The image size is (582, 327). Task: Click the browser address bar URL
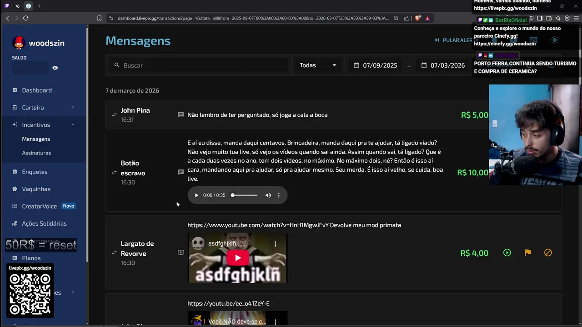tap(253, 18)
